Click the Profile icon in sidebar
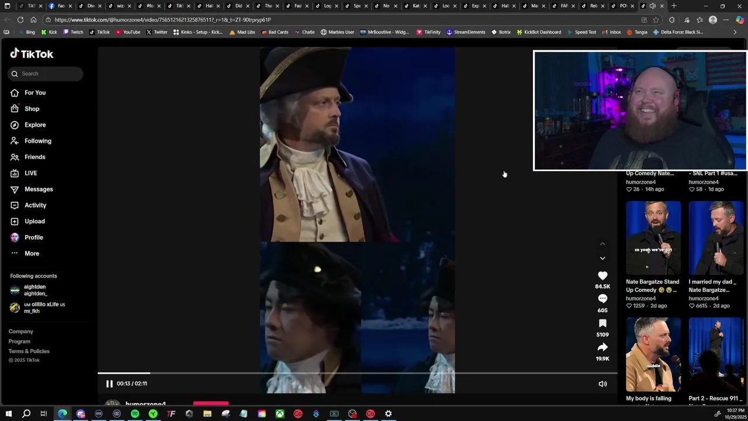This screenshot has width=748, height=421. [15, 237]
